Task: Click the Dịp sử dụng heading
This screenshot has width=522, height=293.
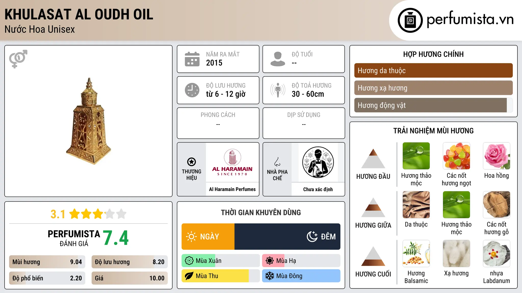Action: click(x=304, y=115)
